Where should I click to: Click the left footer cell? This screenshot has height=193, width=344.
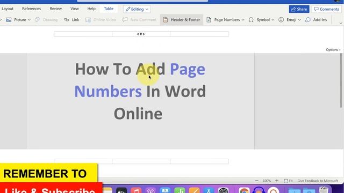83,161
